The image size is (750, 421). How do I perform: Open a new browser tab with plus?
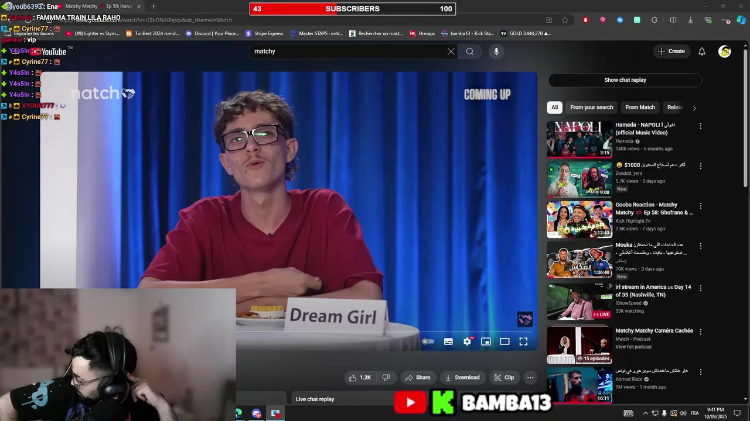[x=153, y=6]
